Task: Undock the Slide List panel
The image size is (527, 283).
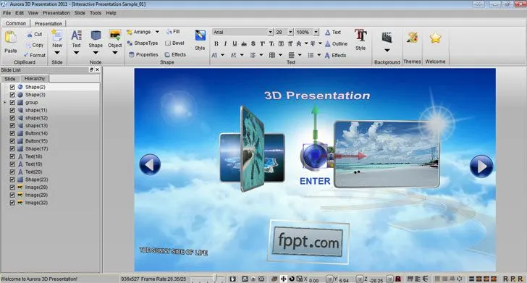Action: [91, 69]
